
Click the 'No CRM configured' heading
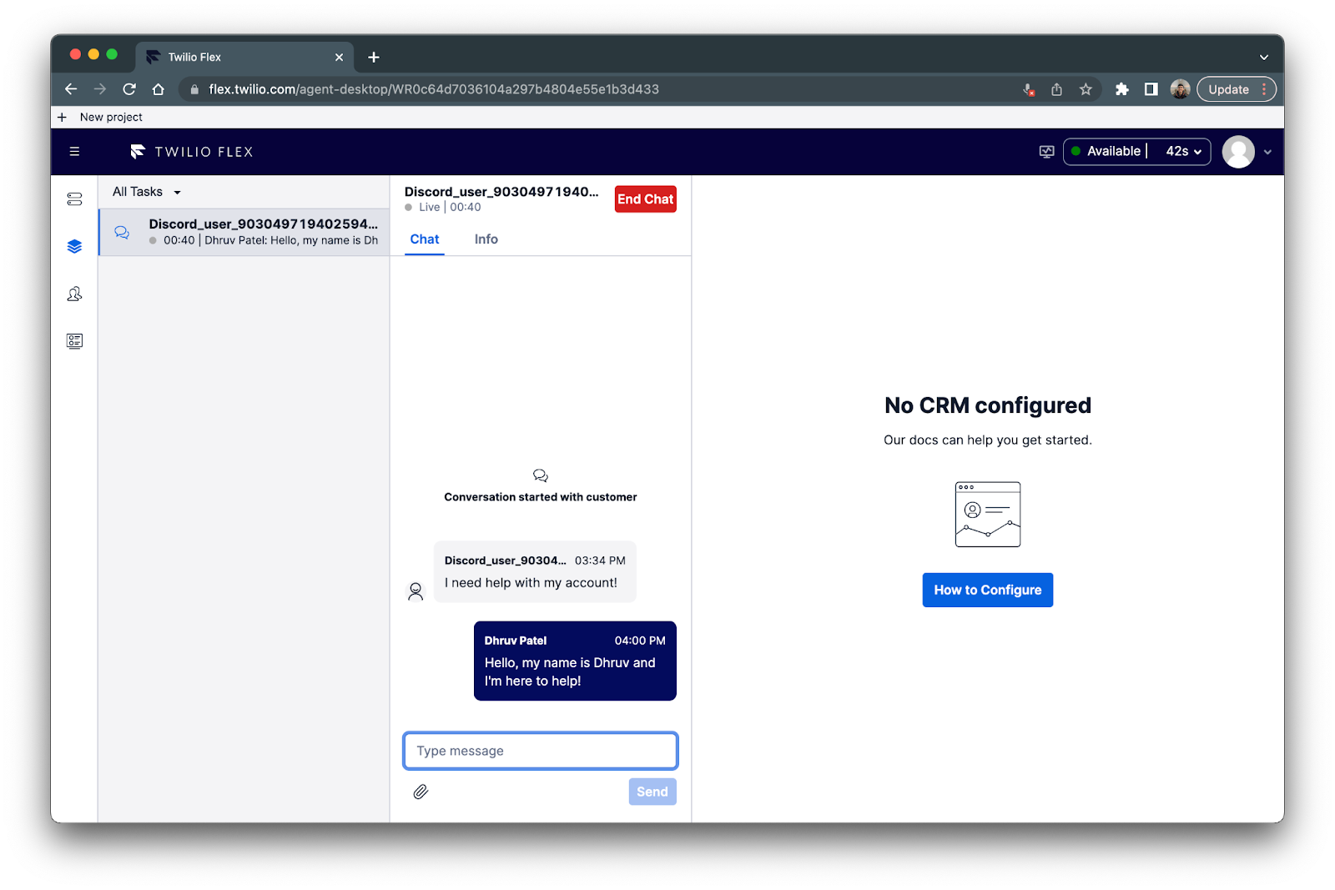coord(988,405)
